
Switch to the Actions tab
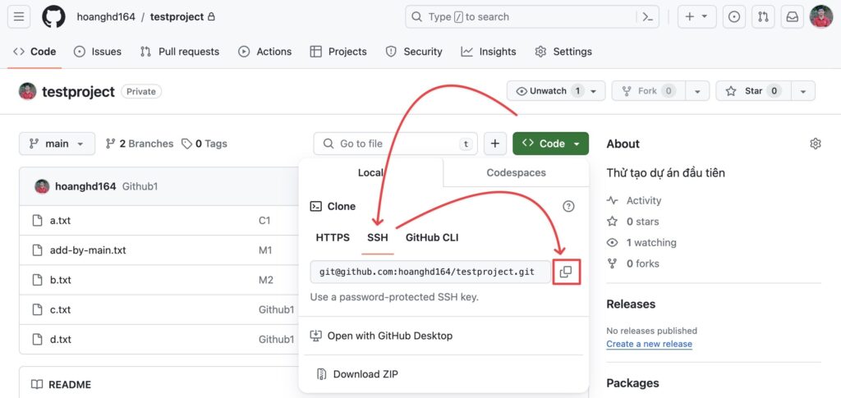[265, 52]
